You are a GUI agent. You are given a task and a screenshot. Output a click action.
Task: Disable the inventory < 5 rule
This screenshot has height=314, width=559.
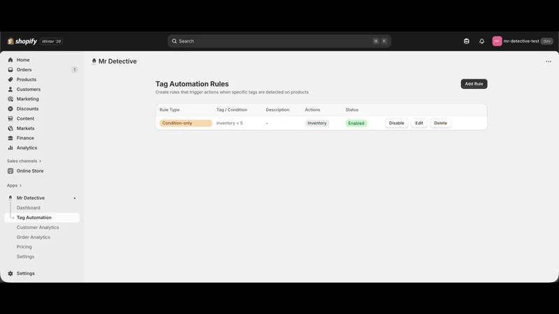[x=396, y=124]
